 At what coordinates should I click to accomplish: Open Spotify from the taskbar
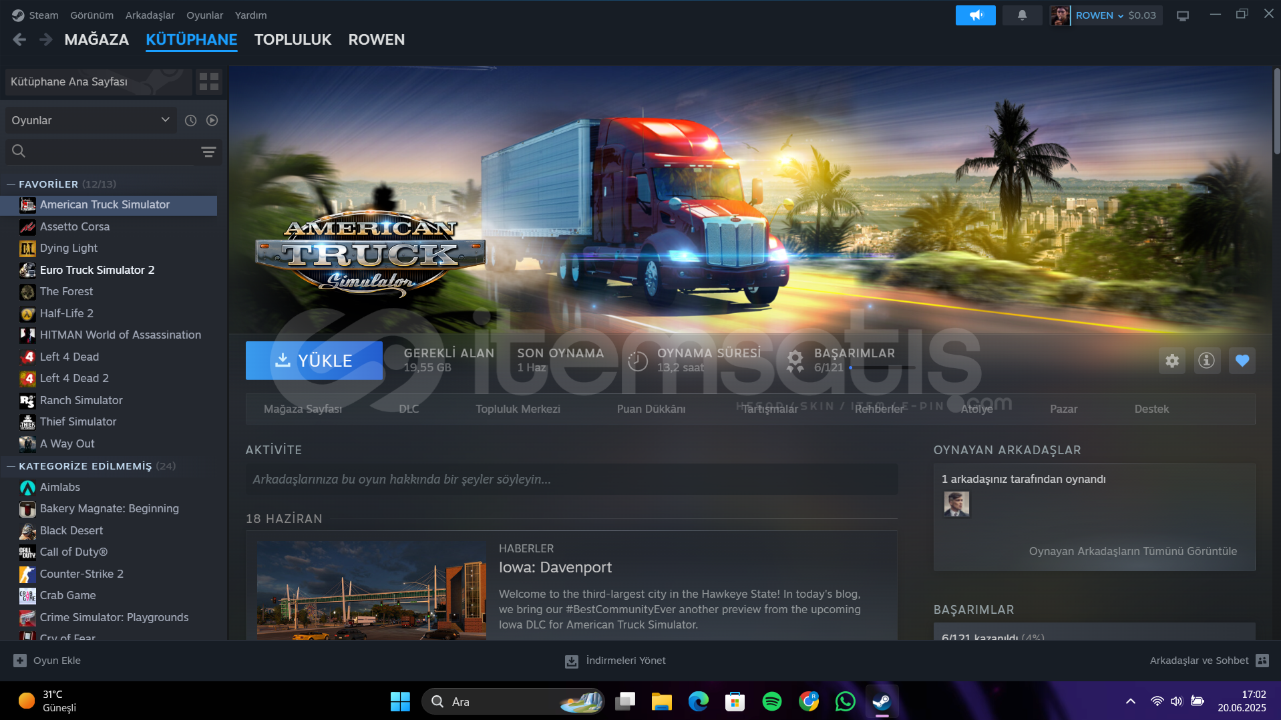(x=771, y=701)
